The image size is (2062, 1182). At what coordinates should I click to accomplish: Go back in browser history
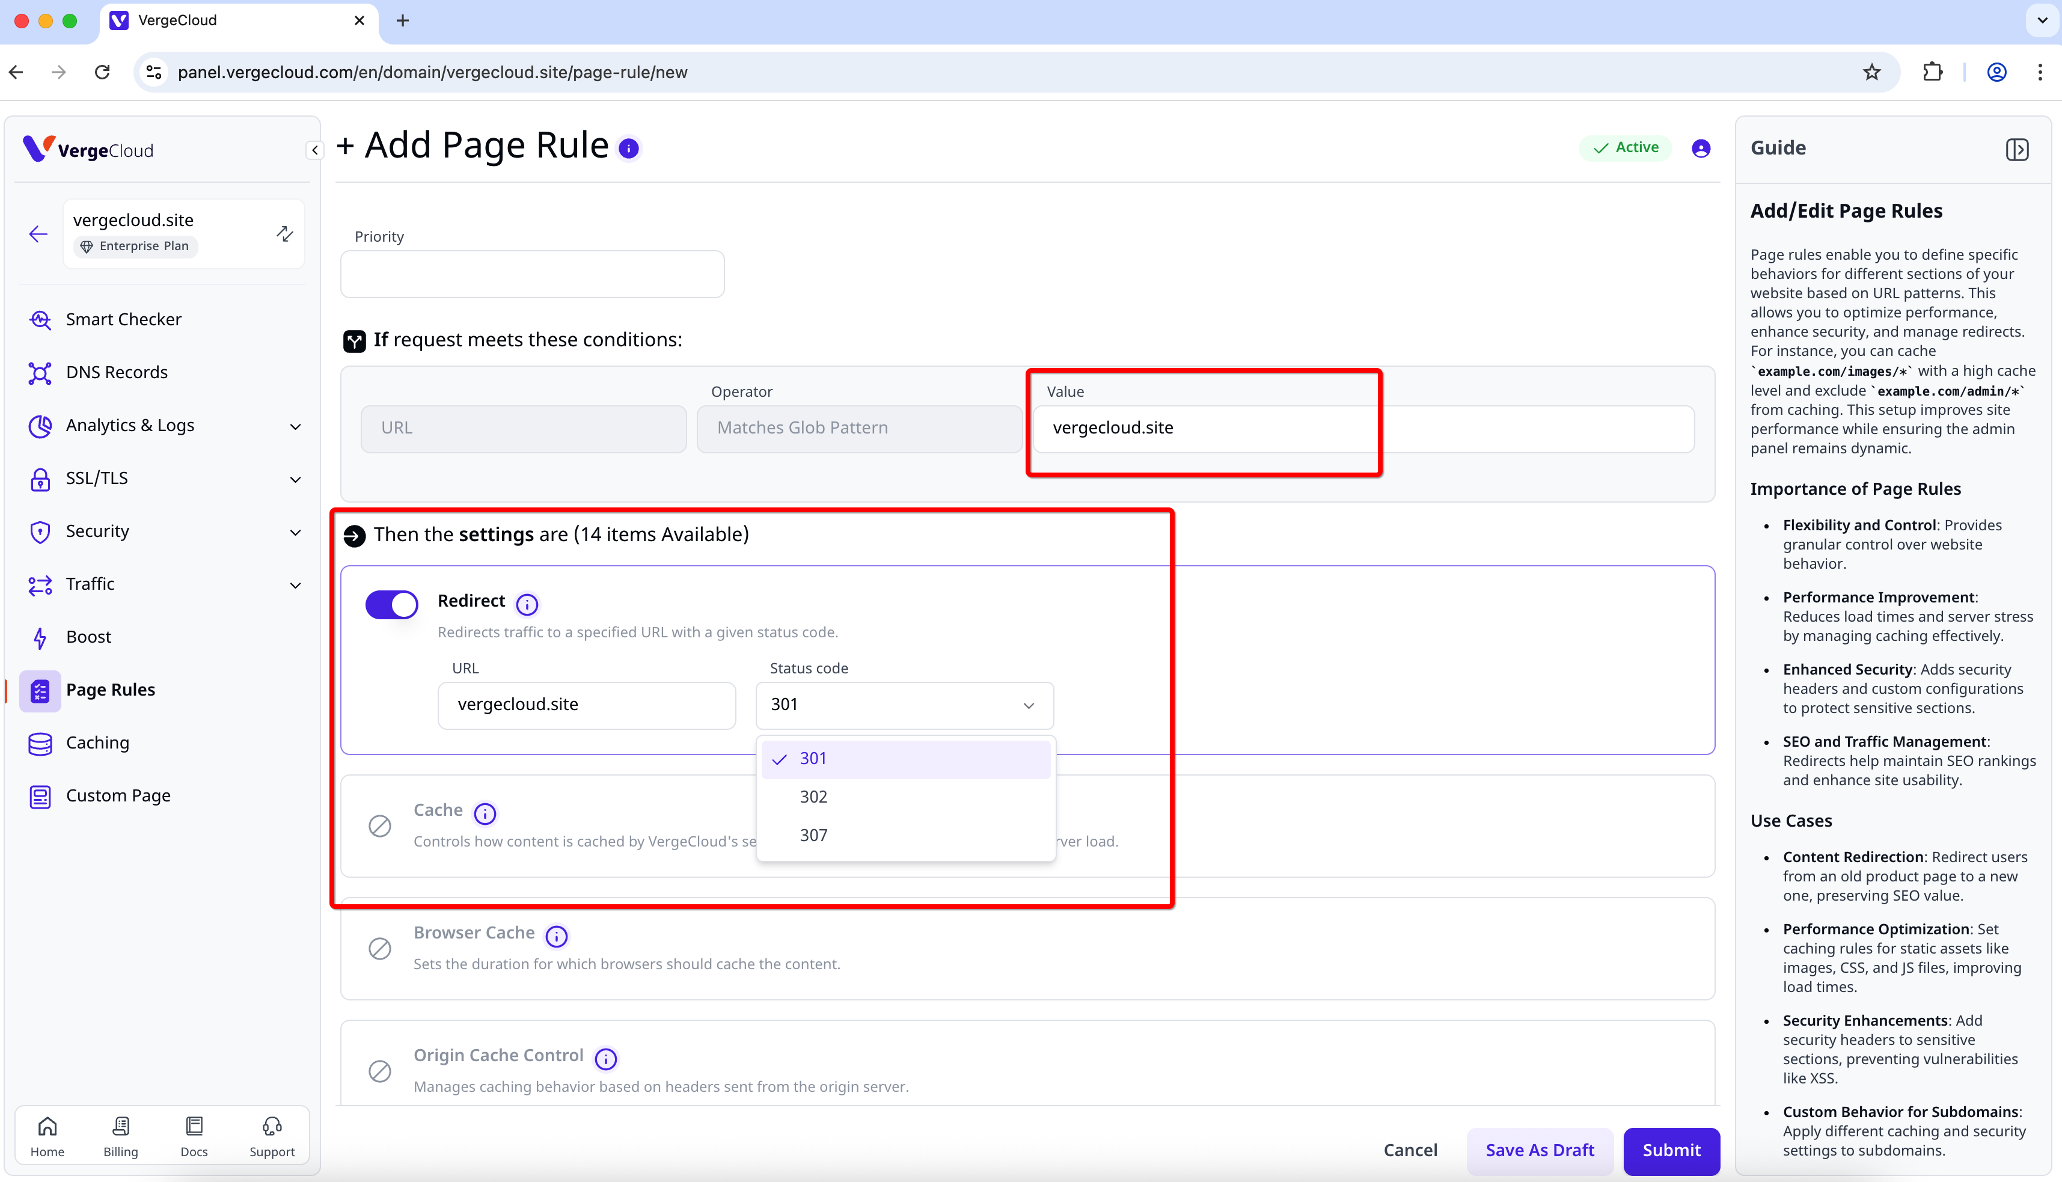click(x=17, y=72)
